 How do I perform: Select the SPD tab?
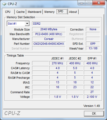(62, 12)
